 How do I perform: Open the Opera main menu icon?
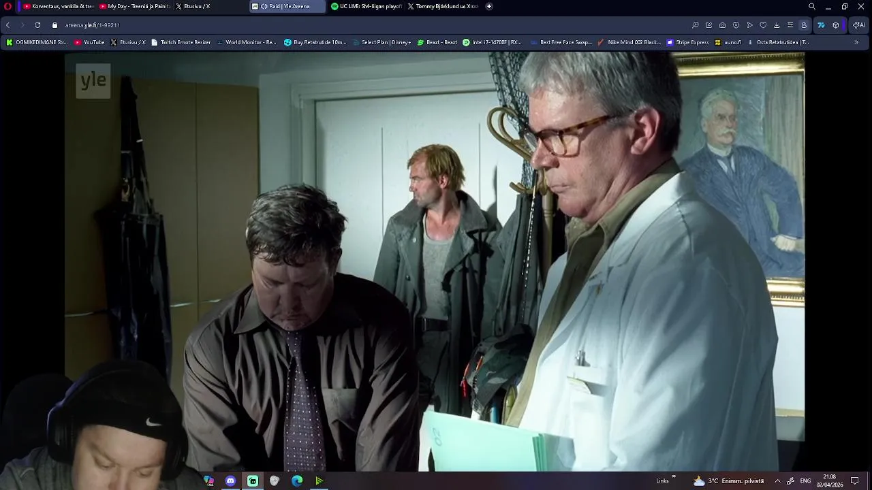(x=8, y=6)
